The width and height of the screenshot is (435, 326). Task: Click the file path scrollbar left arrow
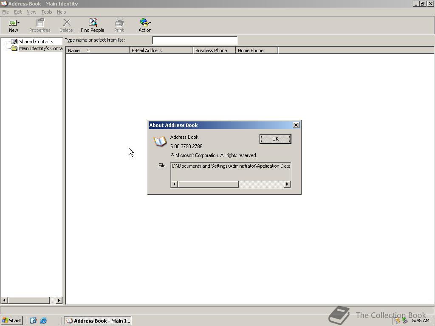point(174,184)
